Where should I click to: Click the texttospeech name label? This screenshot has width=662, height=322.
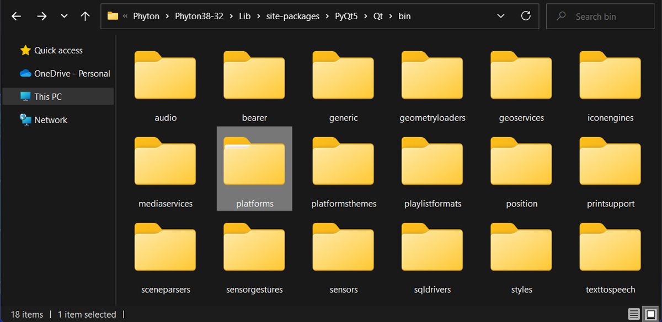point(610,290)
